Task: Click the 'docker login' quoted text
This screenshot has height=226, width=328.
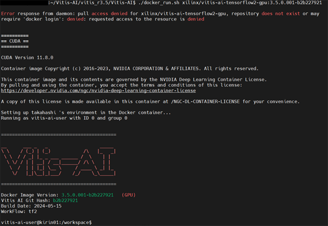Action: point(43,19)
